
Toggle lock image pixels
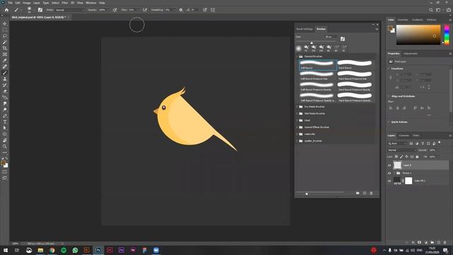click(401, 157)
